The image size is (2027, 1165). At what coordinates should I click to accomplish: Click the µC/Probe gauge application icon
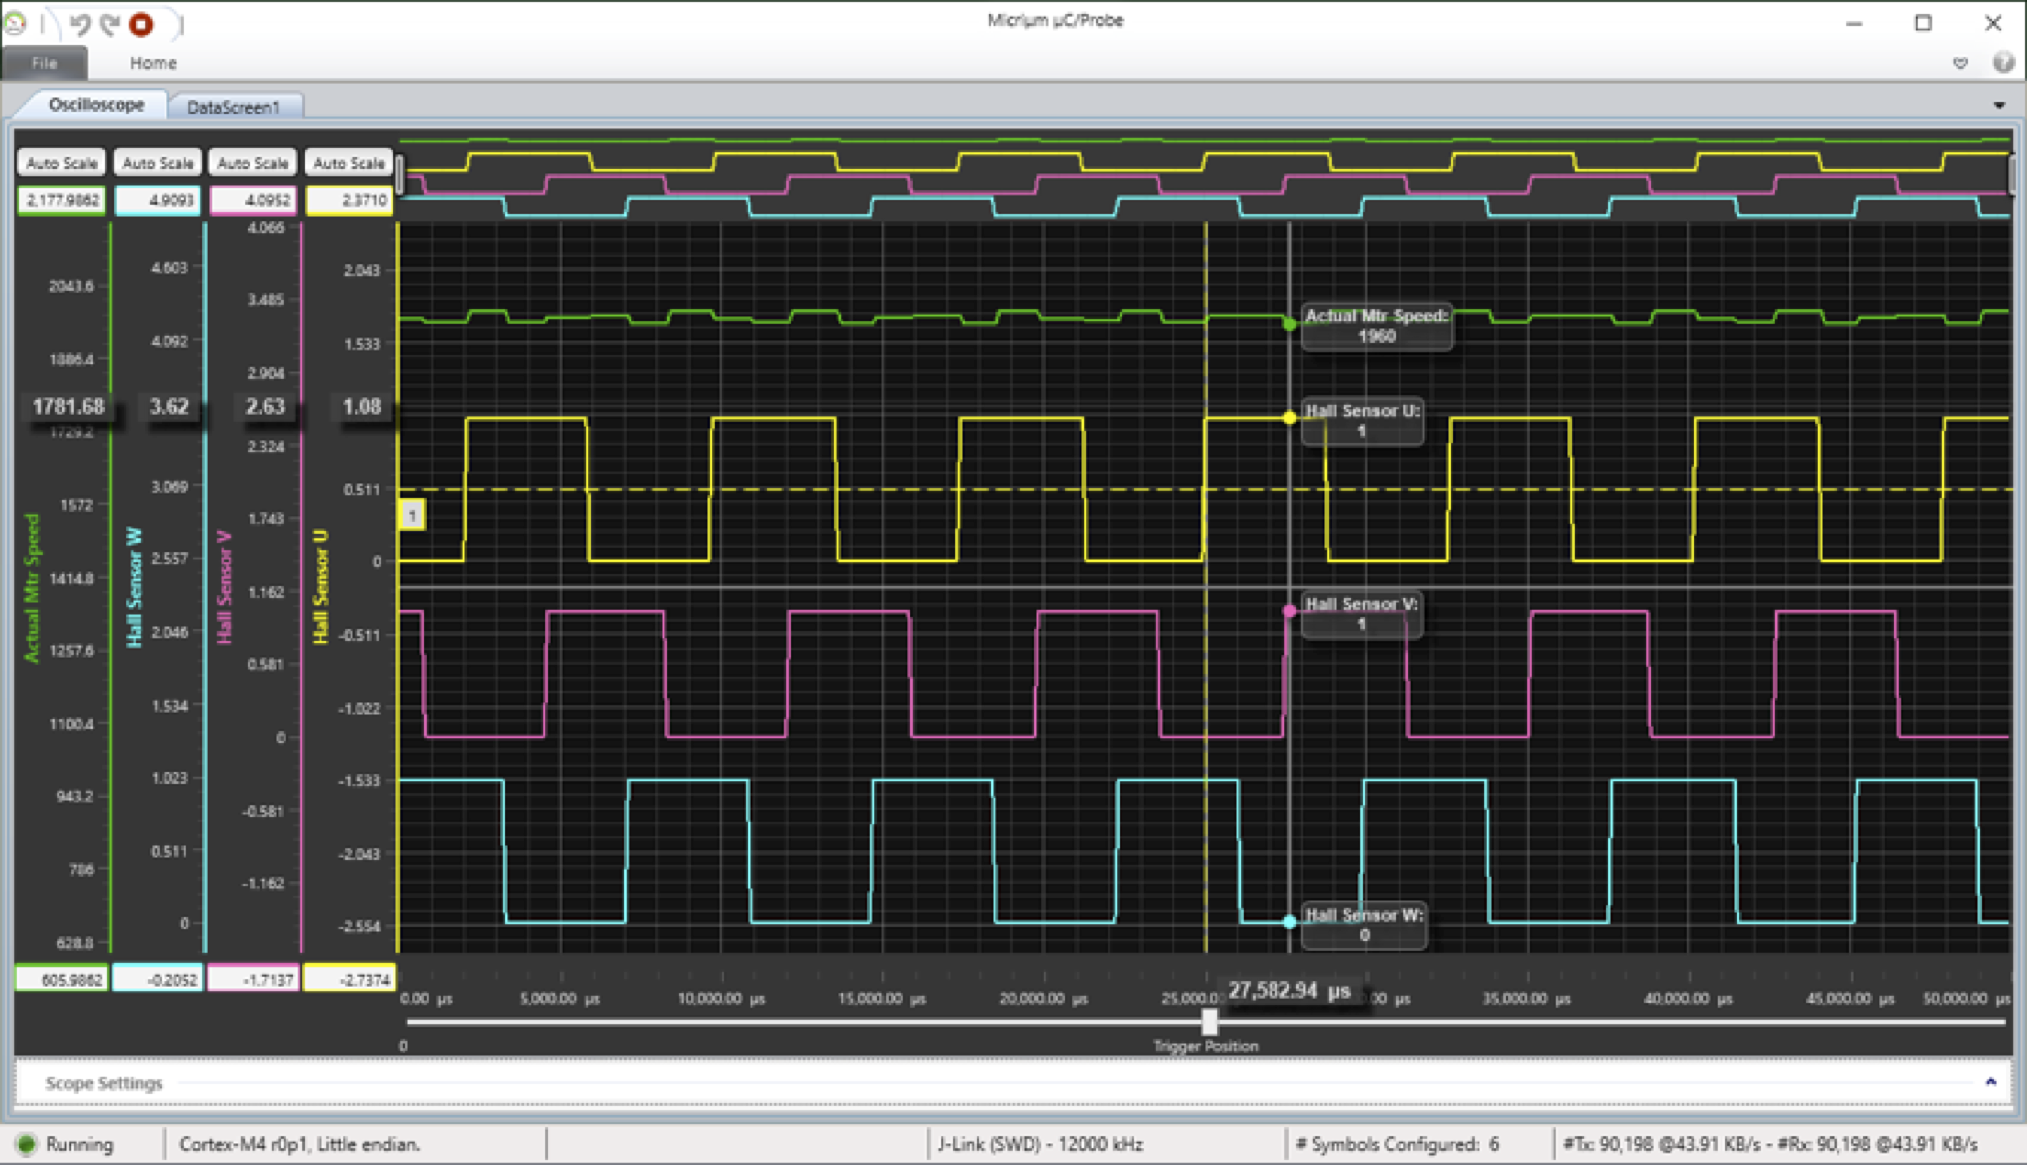[15, 25]
